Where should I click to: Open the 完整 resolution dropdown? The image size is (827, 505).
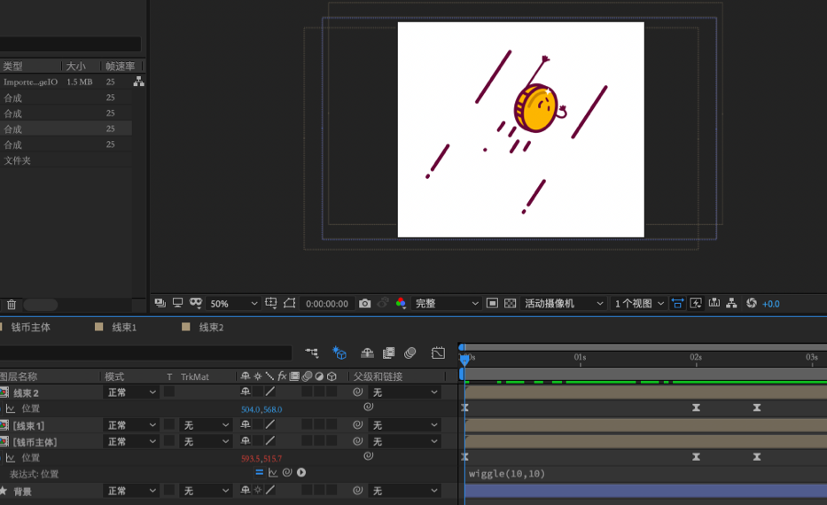click(x=446, y=303)
